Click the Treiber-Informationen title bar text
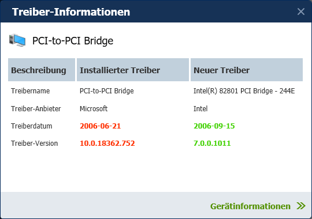Screen dimensions: 312x219 pos(71,12)
